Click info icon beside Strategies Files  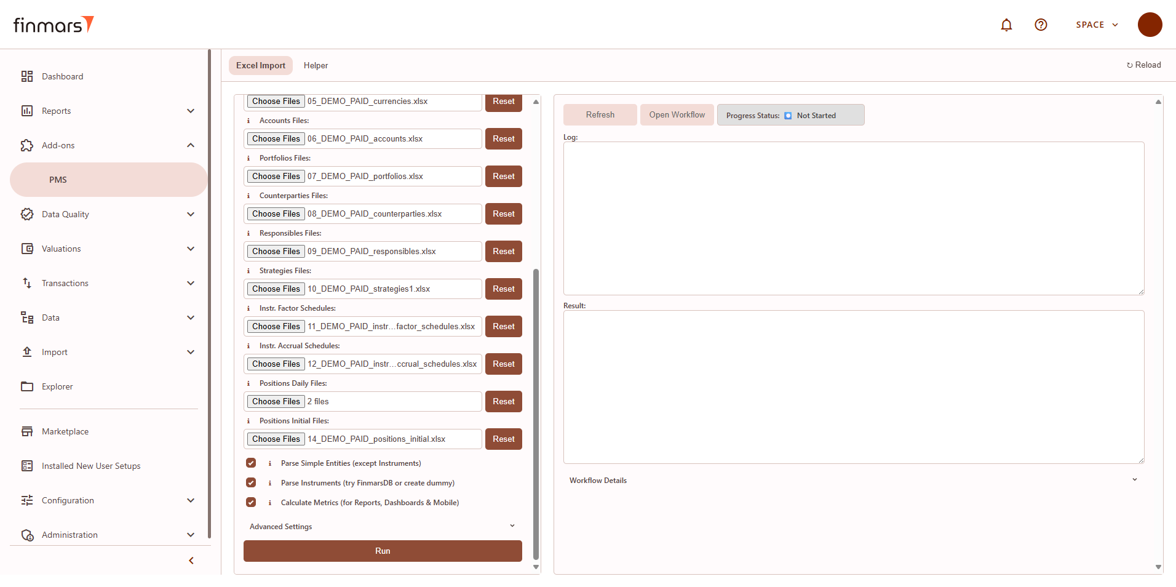tap(248, 271)
